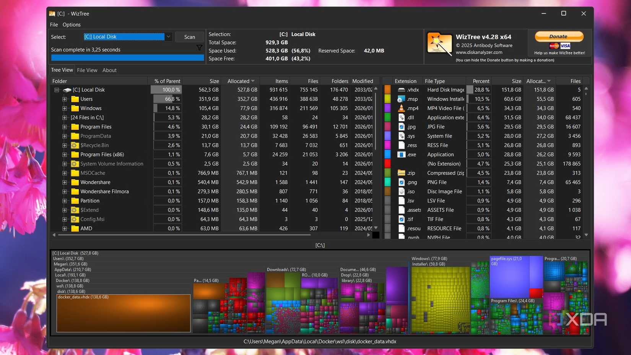
Task: Click the .jpg JPG File type icon
Action: pyautogui.click(x=401, y=126)
